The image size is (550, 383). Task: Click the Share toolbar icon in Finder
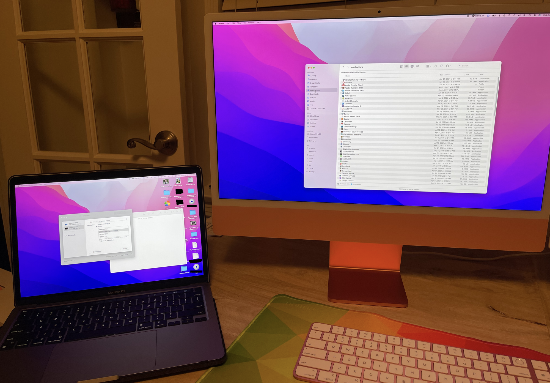[436, 66]
